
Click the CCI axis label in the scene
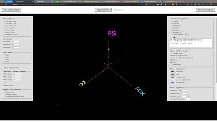(x=83, y=83)
